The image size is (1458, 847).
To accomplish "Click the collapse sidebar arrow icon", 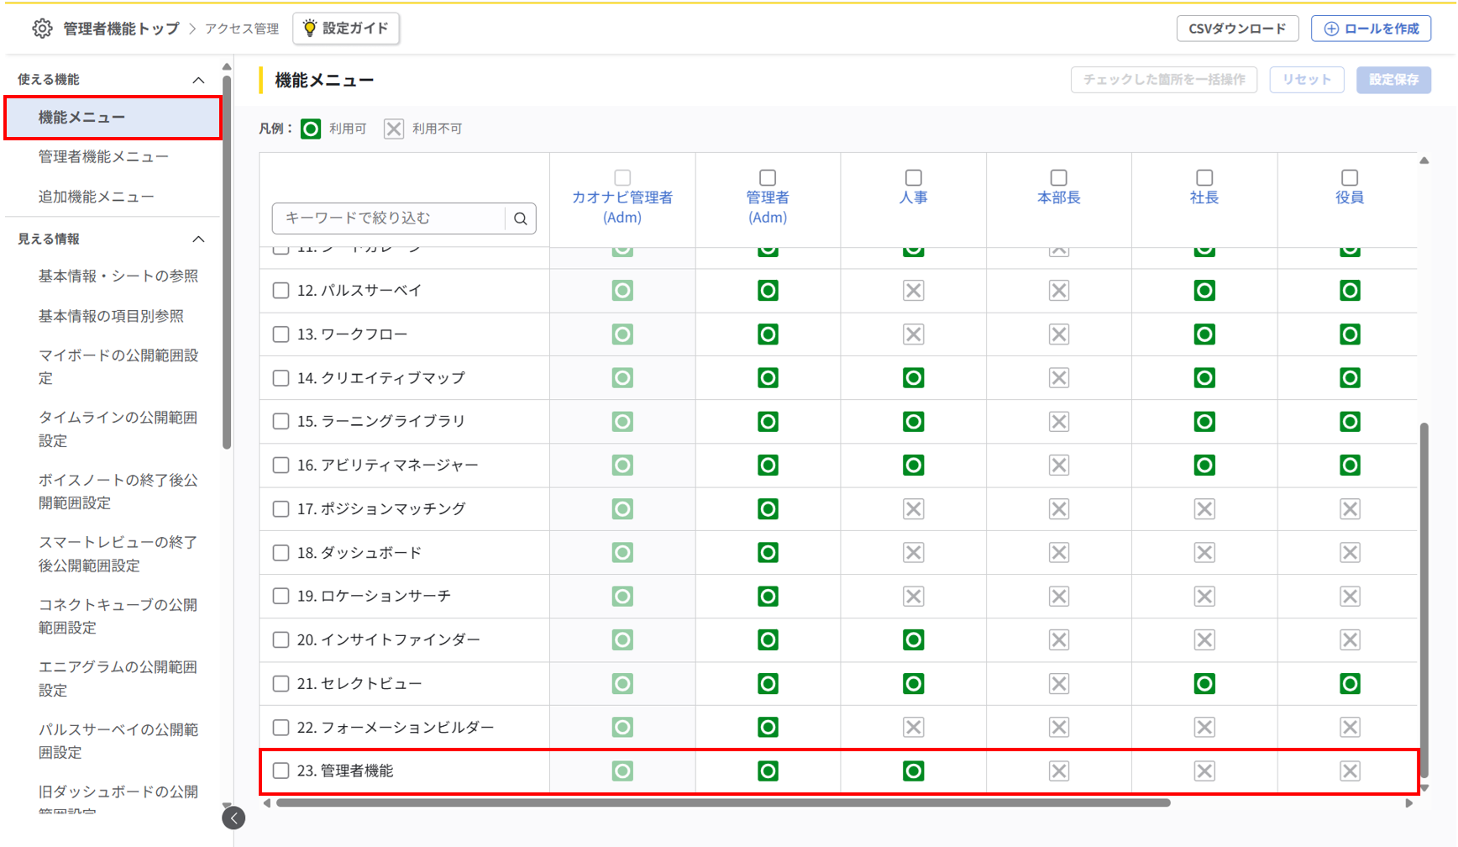I will [233, 818].
